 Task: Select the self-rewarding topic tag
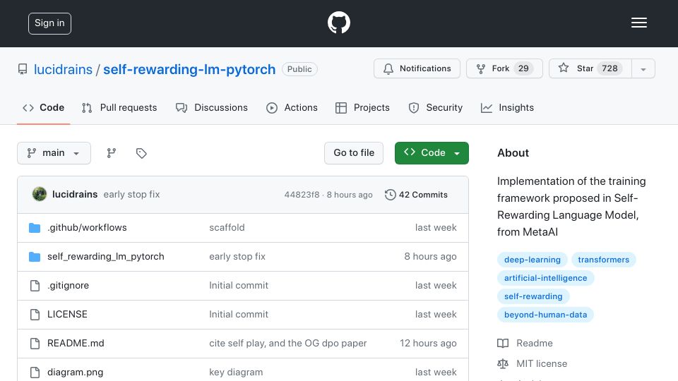[533, 296]
